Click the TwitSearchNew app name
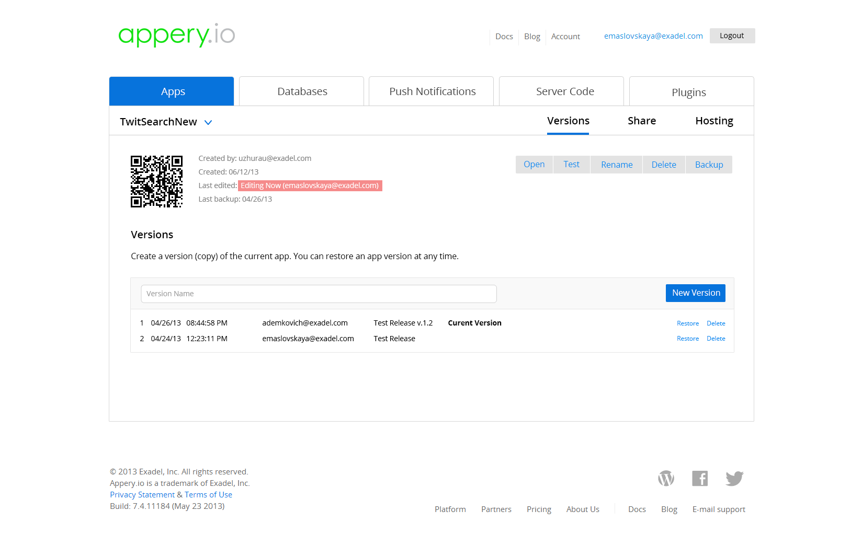 coord(158,122)
